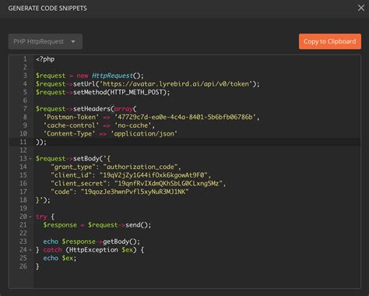Click the "client_secret" key on line 16
Screen dimensions: 369x296
coord(79,184)
